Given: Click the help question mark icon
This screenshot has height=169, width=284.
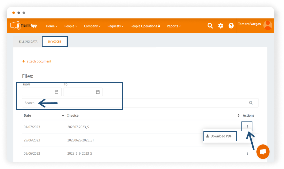Looking at the screenshot, I should (x=231, y=26).
